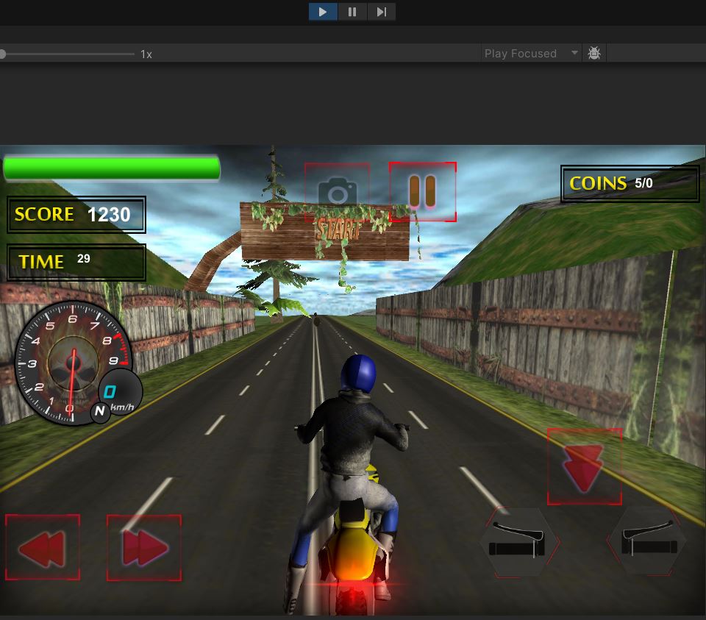Advance one frame with the Step button

(381, 12)
